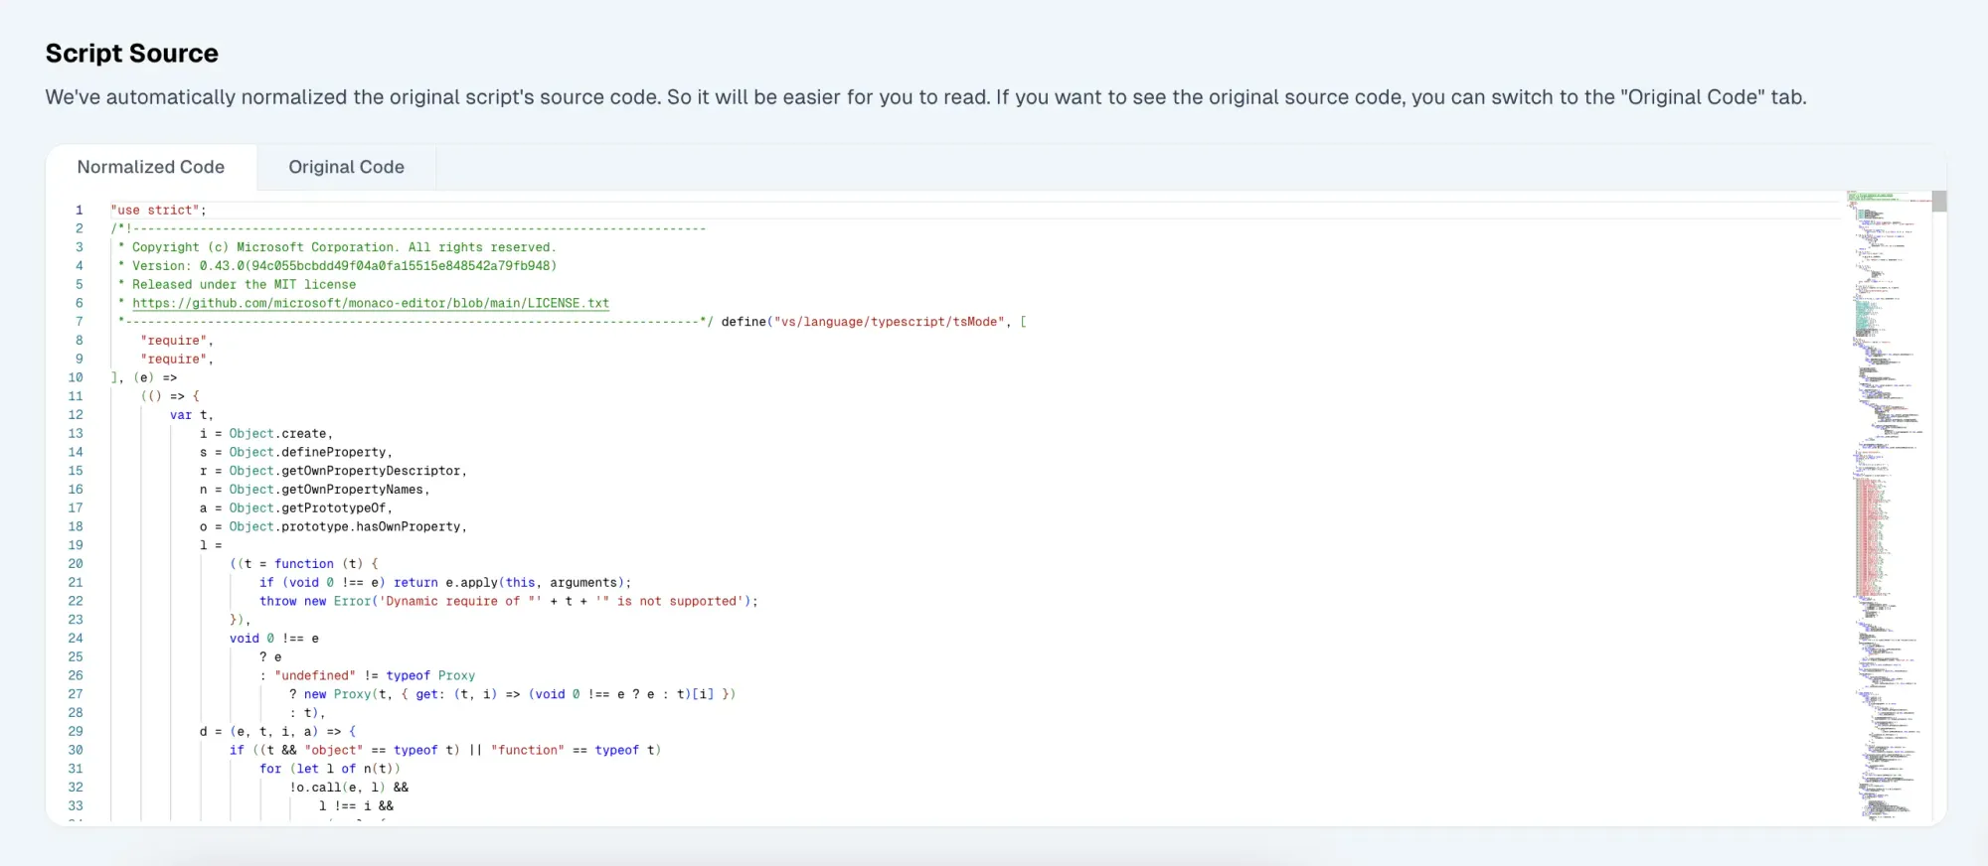Click the first "require" string on line 8

point(177,341)
